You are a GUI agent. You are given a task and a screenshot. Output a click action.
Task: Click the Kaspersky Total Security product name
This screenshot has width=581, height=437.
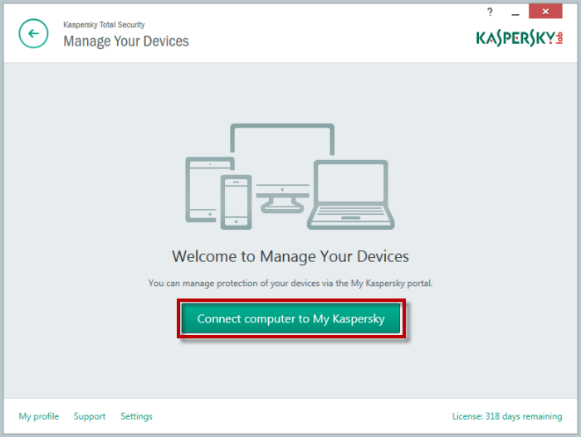tap(104, 25)
